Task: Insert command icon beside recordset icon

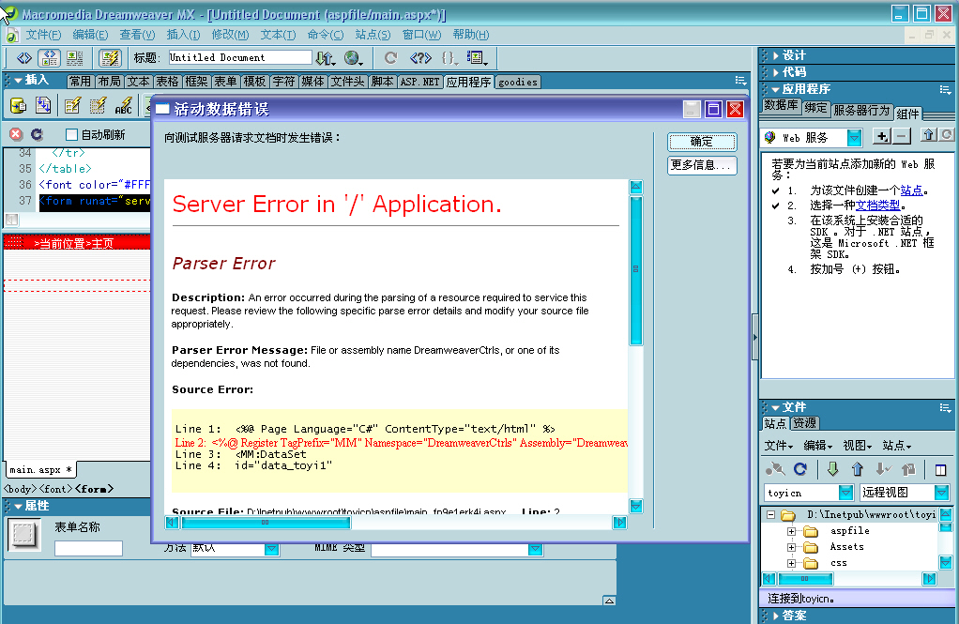Action: click(43, 106)
